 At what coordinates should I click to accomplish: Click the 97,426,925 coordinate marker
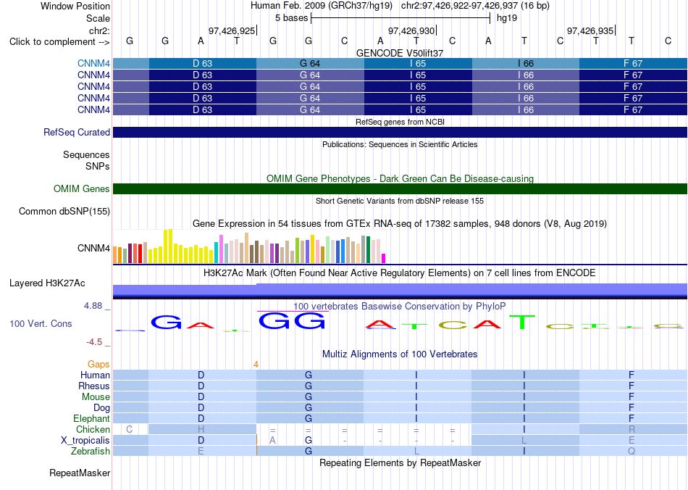pos(232,30)
